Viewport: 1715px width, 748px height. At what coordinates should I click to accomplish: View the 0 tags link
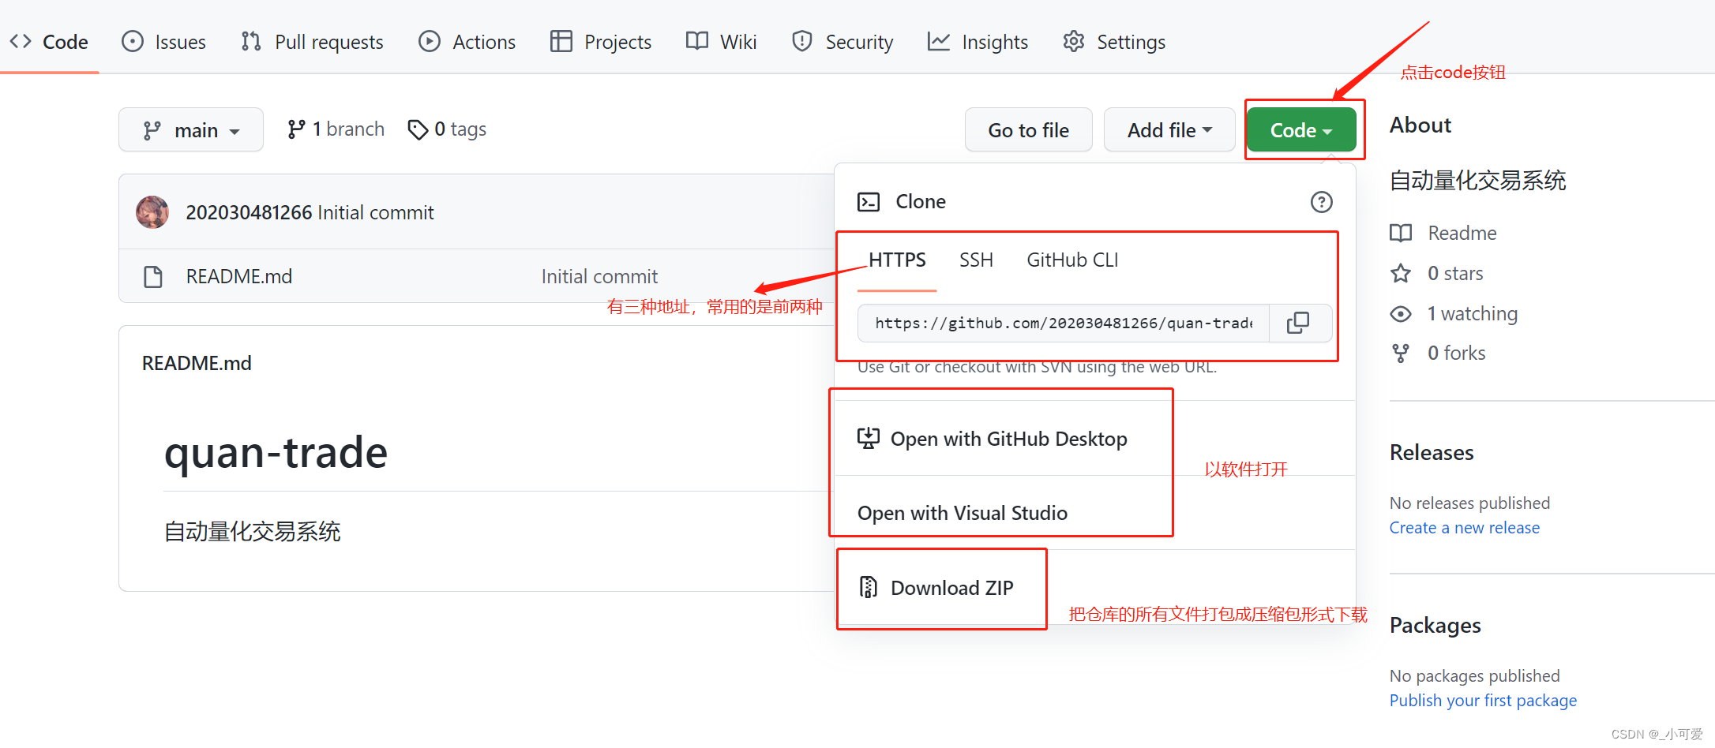click(x=447, y=129)
